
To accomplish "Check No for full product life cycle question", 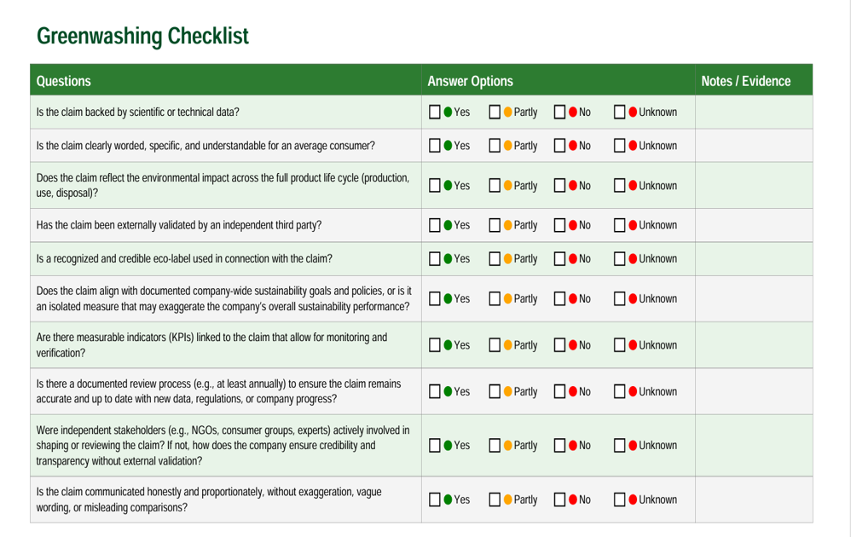I will [x=559, y=186].
